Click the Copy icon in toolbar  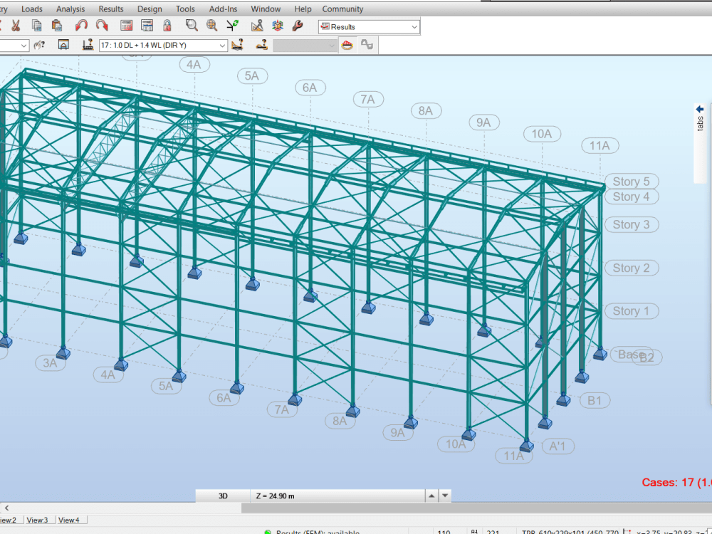tap(36, 26)
